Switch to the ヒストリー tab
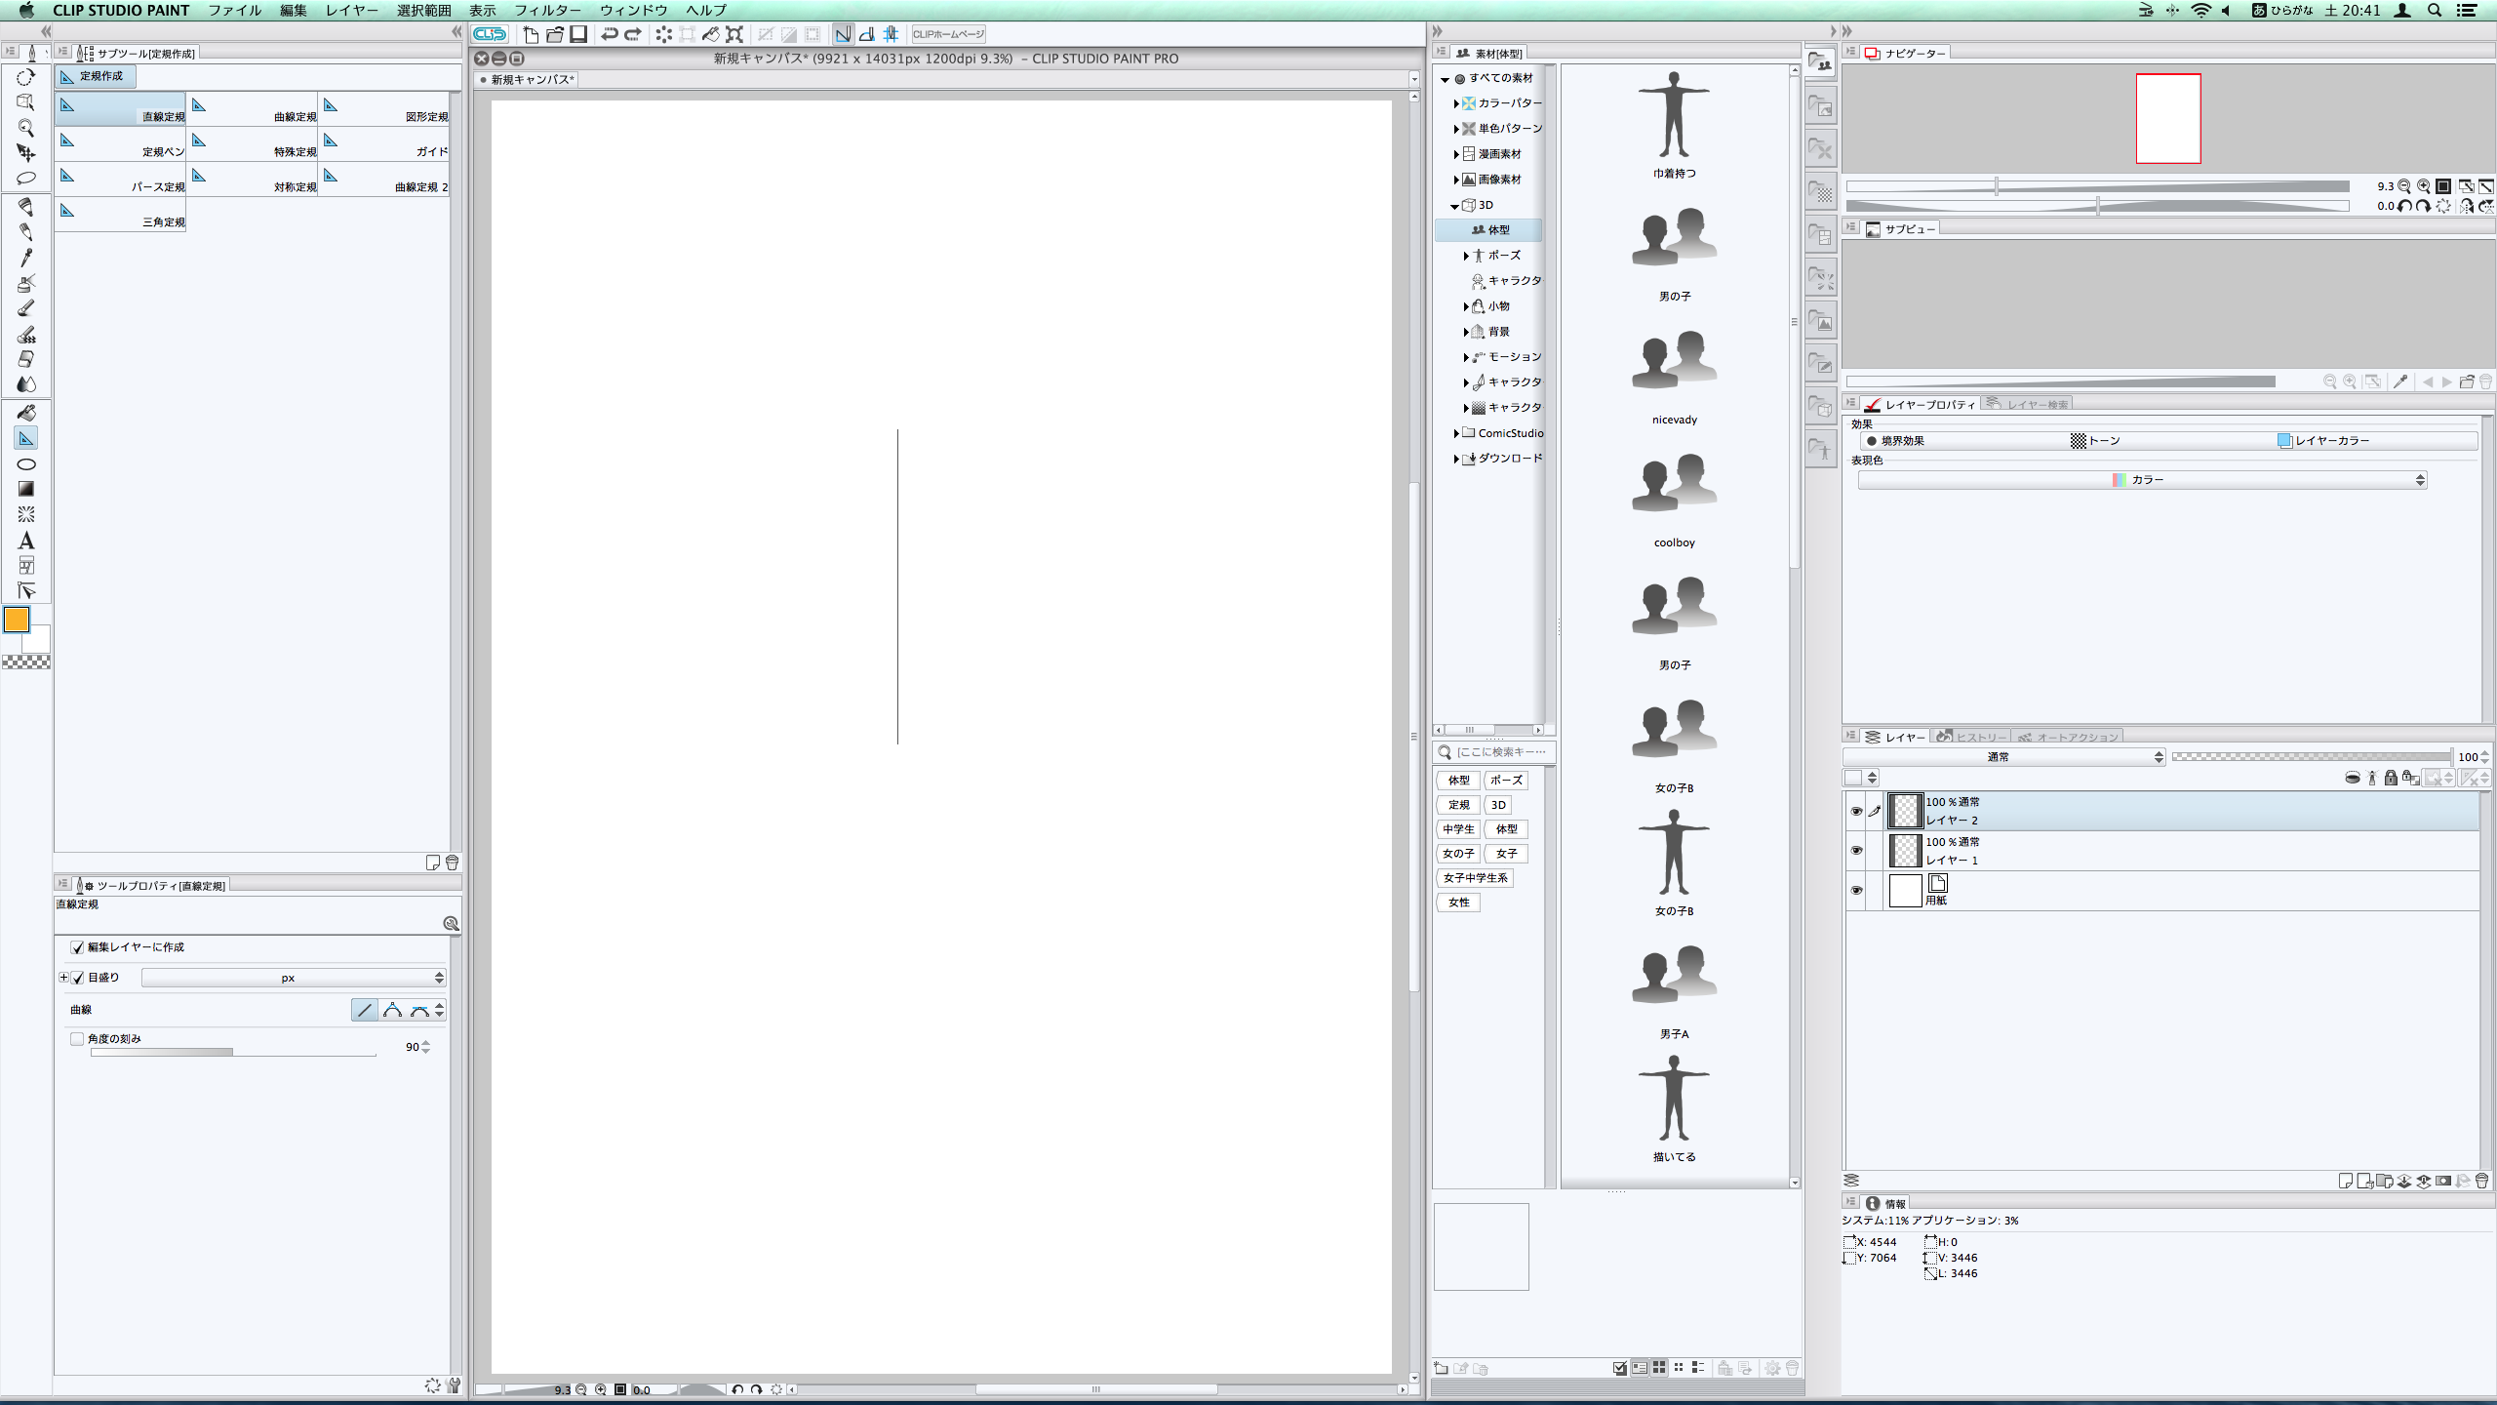Image resolution: width=2497 pixels, height=1405 pixels. coord(1972,737)
